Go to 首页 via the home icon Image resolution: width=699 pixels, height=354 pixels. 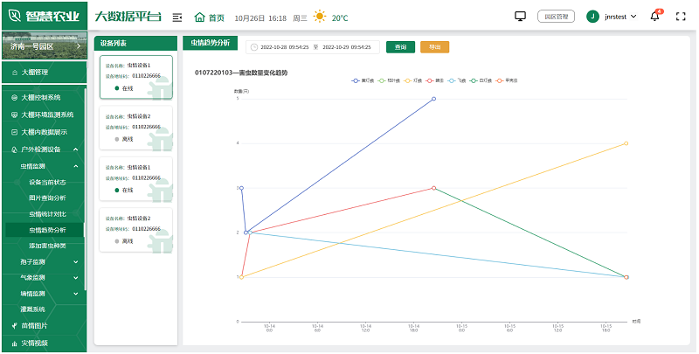pyautogui.click(x=200, y=17)
